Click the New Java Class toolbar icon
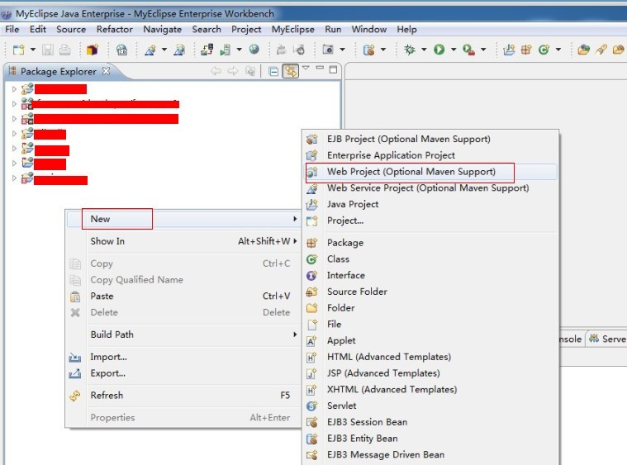 544,50
